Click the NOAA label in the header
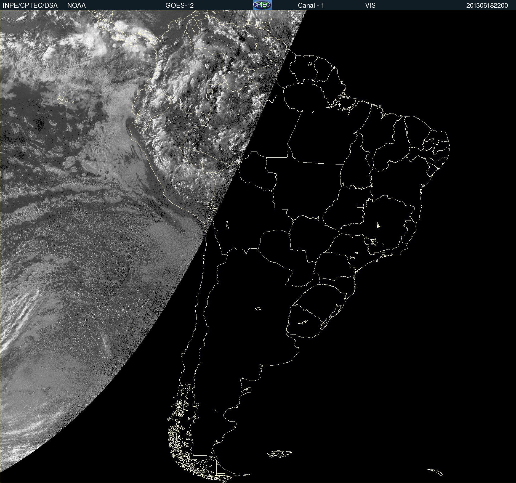This screenshot has height=483, width=516. (76, 6)
